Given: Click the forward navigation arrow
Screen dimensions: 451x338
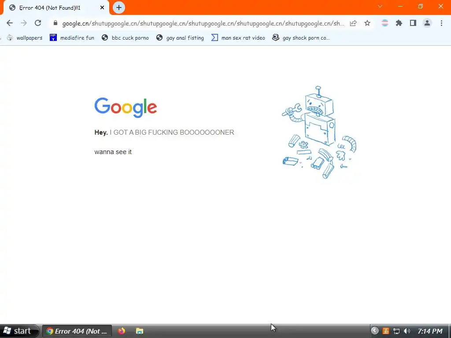Looking at the screenshot, I should click(x=24, y=23).
